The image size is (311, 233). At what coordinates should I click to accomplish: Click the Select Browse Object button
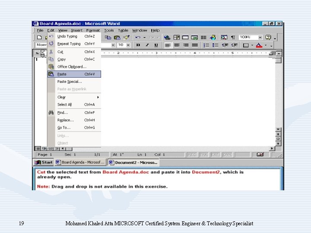278,139
